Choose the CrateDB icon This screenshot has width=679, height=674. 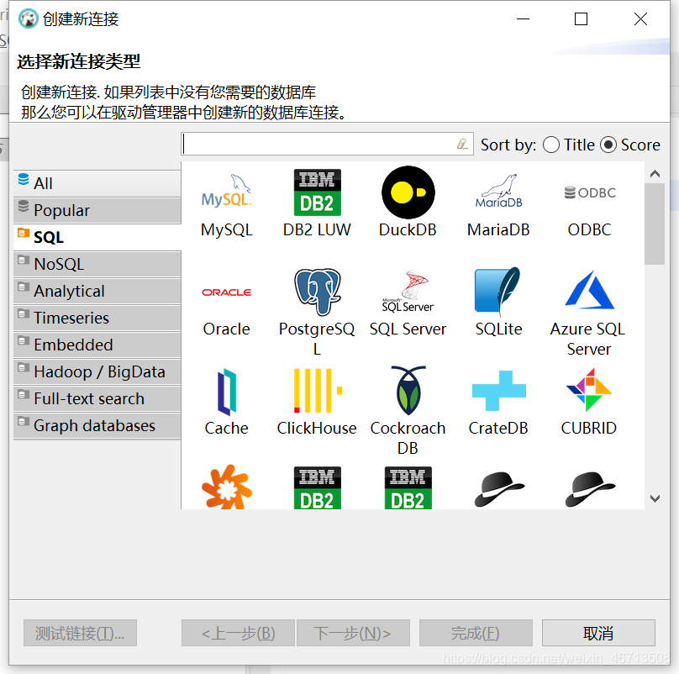coord(499,391)
